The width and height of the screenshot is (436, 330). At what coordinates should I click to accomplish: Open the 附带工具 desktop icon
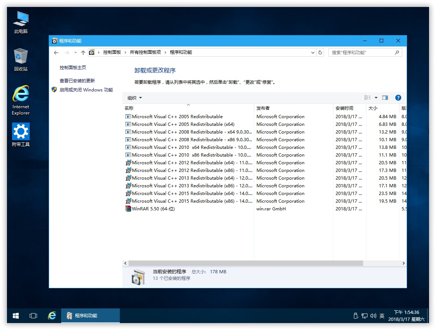(x=21, y=135)
